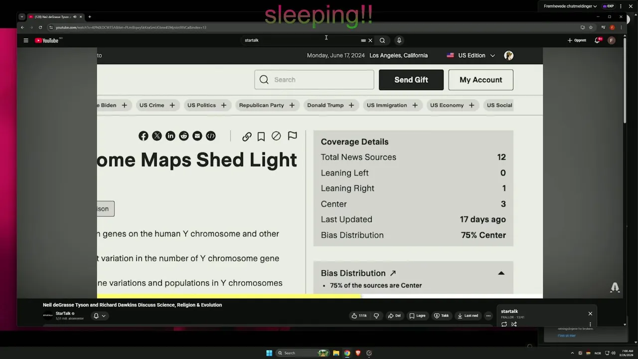The width and height of the screenshot is (638, 359).
Task: Open Bias Distribution arrow link
Action: click(x=393, y=273)
